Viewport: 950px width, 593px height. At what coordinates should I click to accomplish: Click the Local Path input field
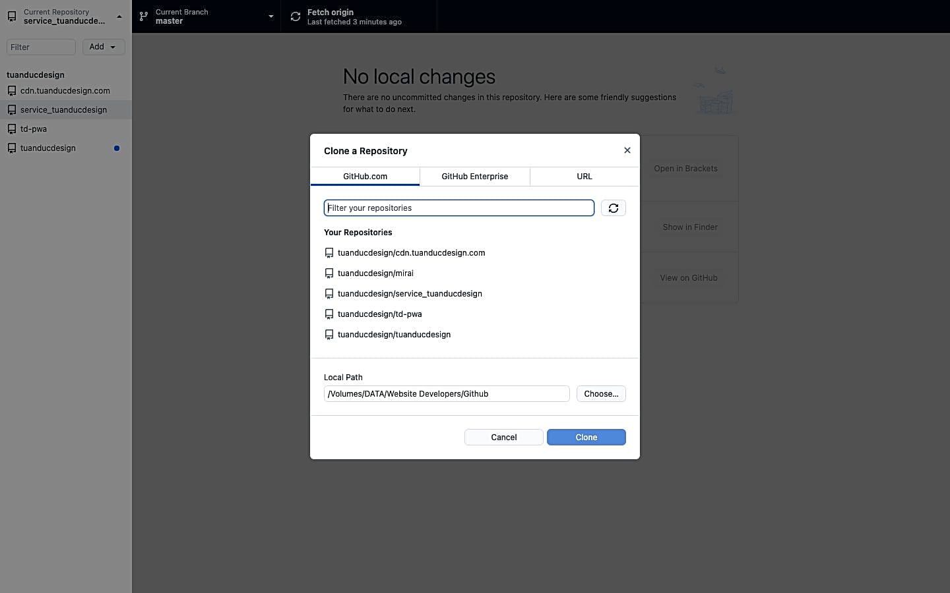tap(447, 394)
